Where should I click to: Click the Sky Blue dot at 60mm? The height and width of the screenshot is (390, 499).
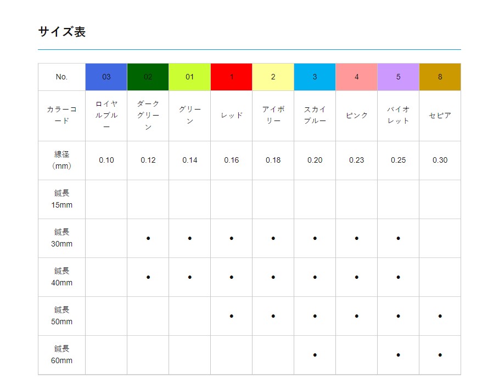(315, 355)
